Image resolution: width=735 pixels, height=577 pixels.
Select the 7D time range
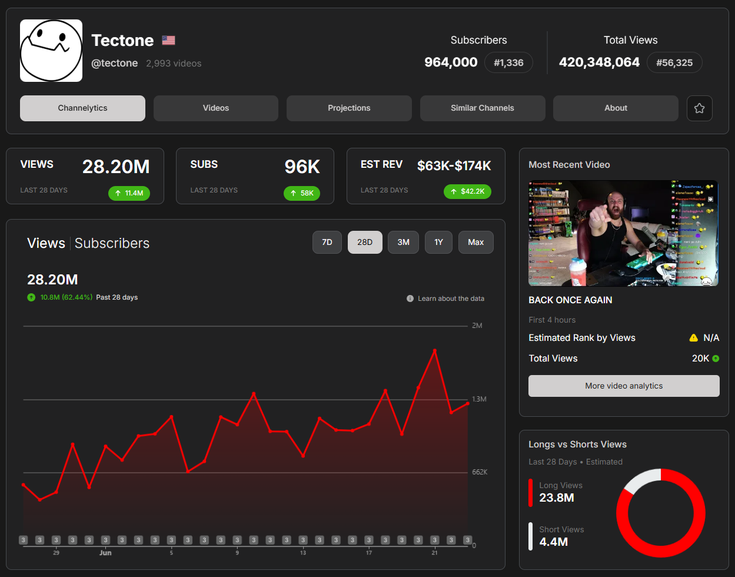point(327,242)
